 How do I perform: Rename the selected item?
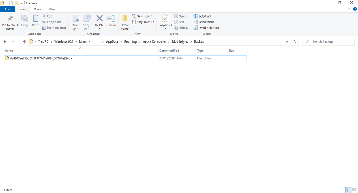[x=111, y=20]
